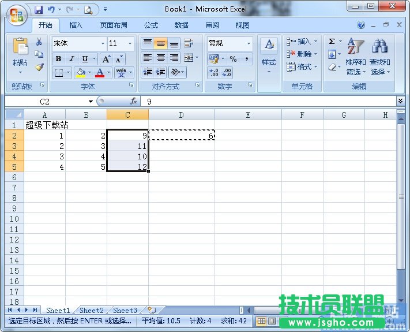Open the Sheet2 worksheet tab
410x332 pixels.
(92, 311)
